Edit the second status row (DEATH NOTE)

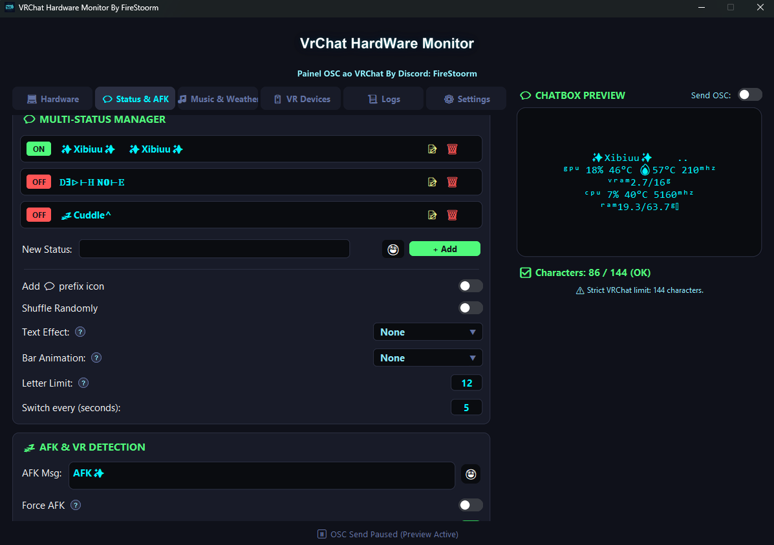[x=432, y=182]
